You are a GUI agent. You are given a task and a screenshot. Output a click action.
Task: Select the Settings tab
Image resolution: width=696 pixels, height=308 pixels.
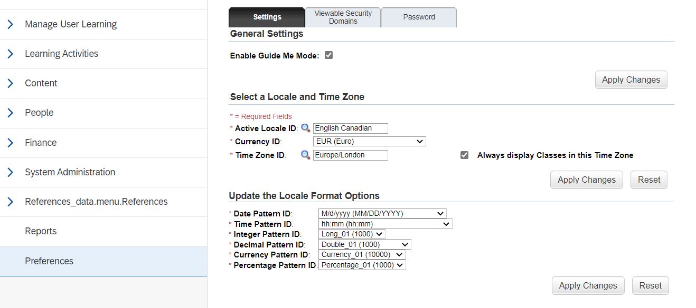click(x=267, y=17)
